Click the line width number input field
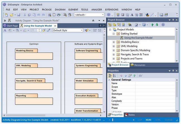Image resolution: width=181 pixels, height=124 pixels. [35, 30]
